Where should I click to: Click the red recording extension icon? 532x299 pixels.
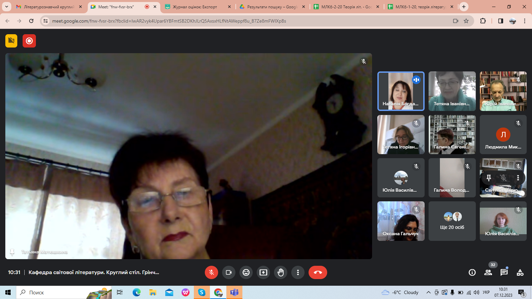point(29,41)
